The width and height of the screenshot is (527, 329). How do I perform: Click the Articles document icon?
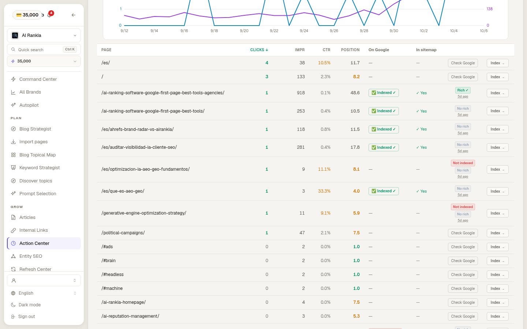tap(13, 218)
